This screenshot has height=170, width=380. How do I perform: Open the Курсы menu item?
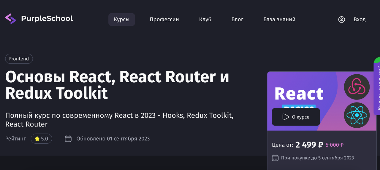[121, 20]
